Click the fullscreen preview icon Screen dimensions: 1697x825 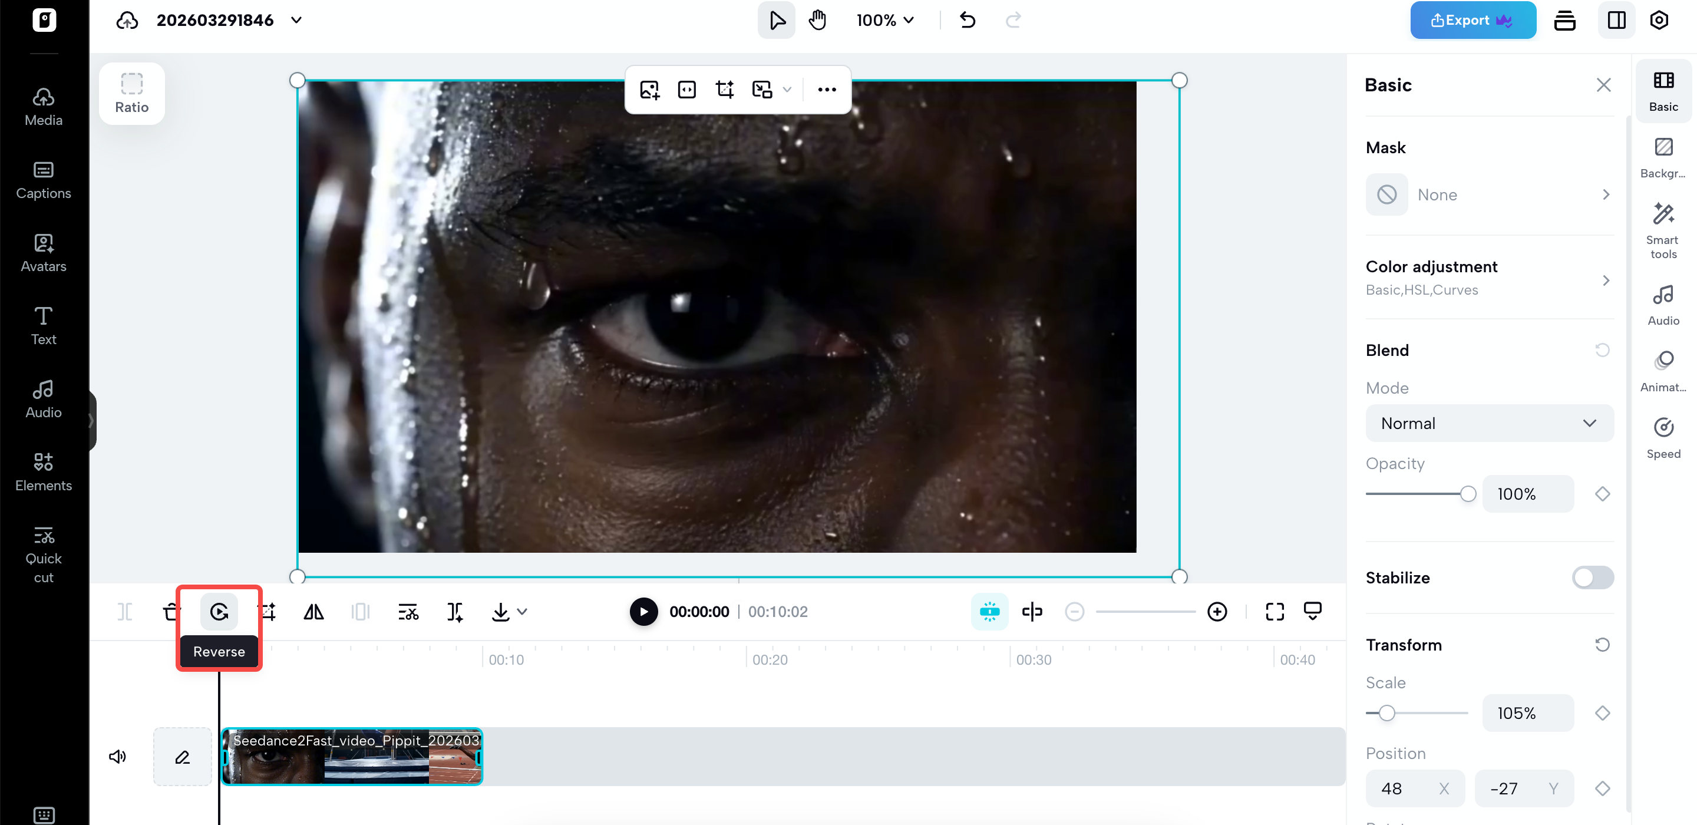[1274, 612]
